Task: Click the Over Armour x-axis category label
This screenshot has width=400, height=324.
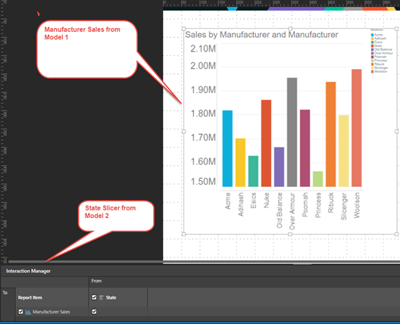Action: click(x=292, y=211)
